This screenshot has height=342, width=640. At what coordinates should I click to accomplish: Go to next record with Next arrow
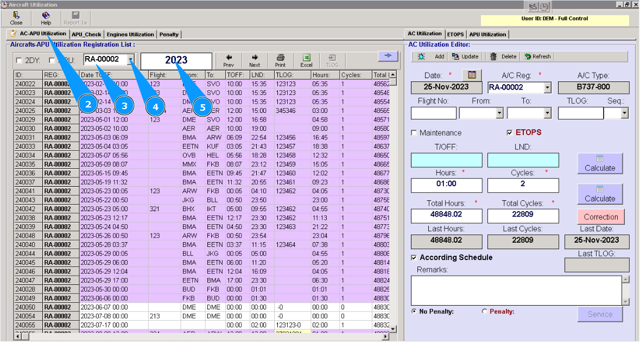(x=255, y=60)
